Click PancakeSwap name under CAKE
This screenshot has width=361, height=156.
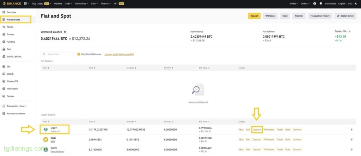[x=57, y=152]
